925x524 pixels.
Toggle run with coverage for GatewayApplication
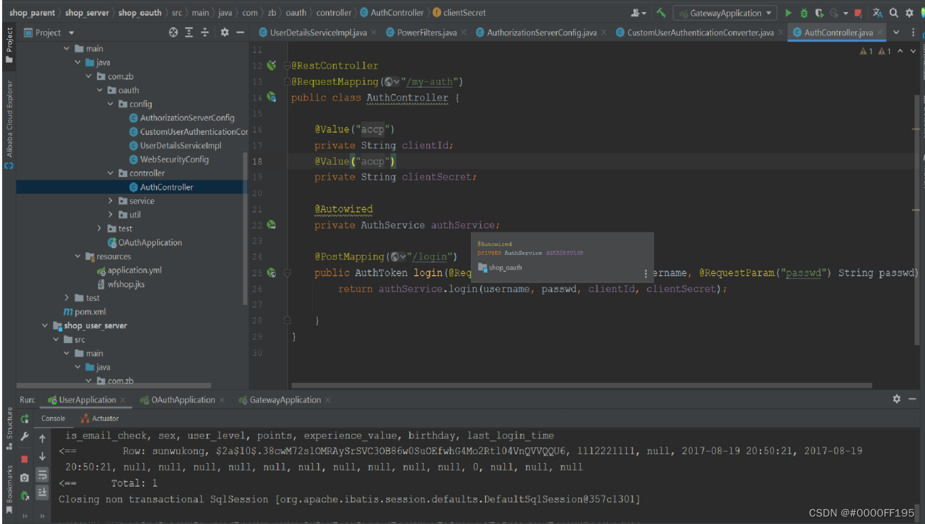click(819, 12)
